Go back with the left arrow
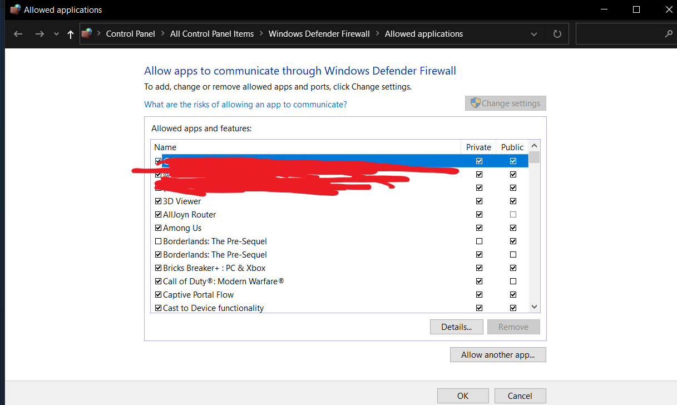Screen dimensions: 677x405 [x=18, y=34]
